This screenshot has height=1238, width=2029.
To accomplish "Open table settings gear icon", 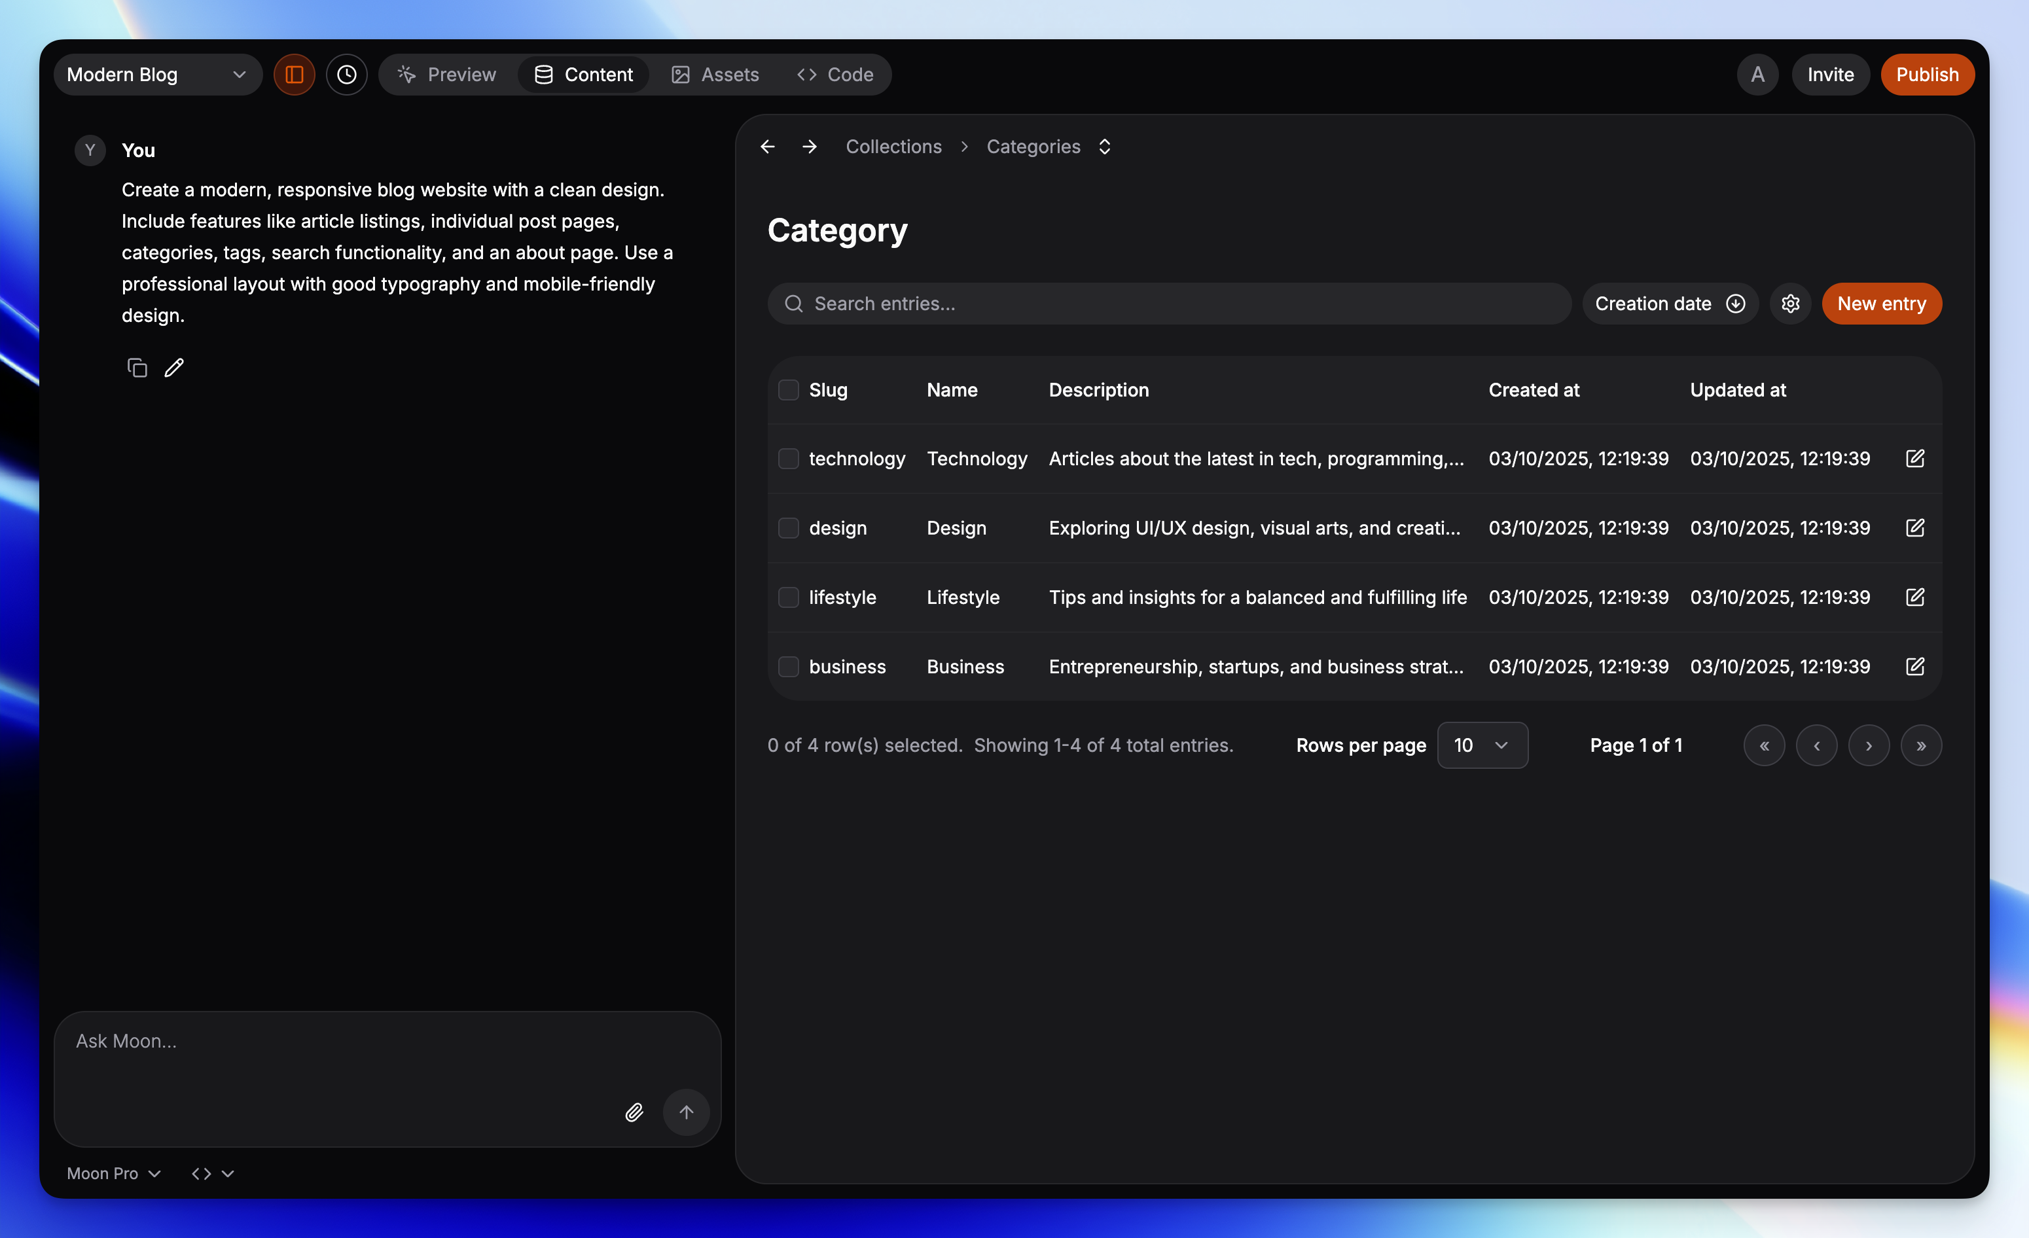I will click(x=1790, y=304).
